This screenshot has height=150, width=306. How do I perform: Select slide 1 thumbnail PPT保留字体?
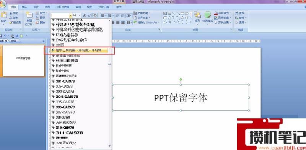click(x=23, y=61)
